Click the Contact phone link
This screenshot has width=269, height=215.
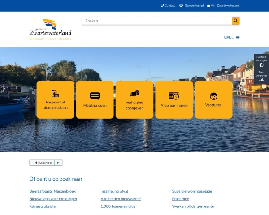coord(168,6)
